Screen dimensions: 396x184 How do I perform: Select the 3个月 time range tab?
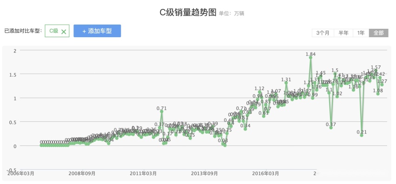point(323,33)
